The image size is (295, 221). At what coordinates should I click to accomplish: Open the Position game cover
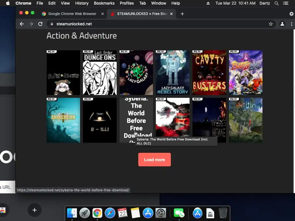point(245,120)
